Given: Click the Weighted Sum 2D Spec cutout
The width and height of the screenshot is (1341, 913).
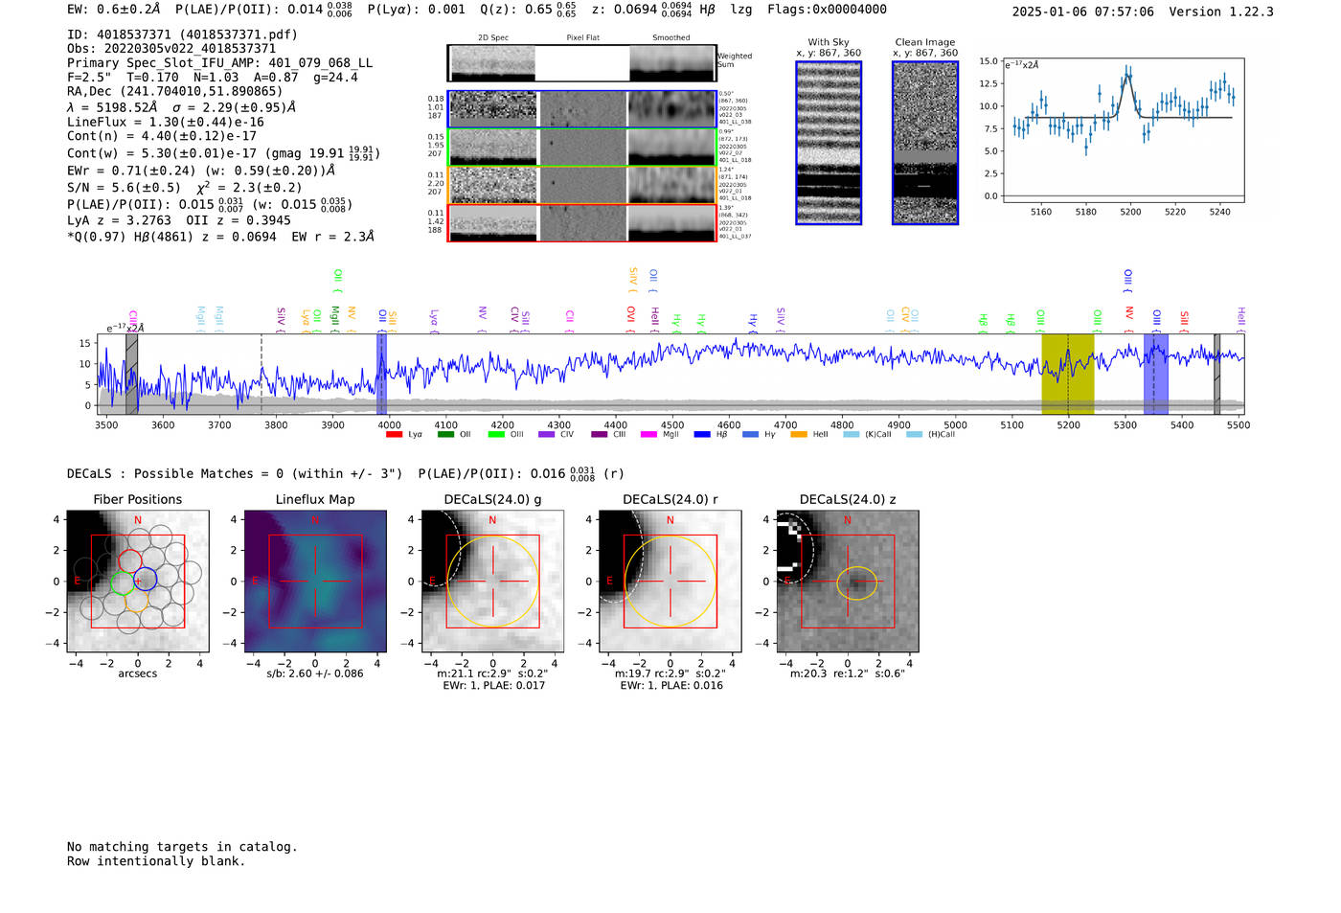Looking at the screenshot, I should [492, 63].
